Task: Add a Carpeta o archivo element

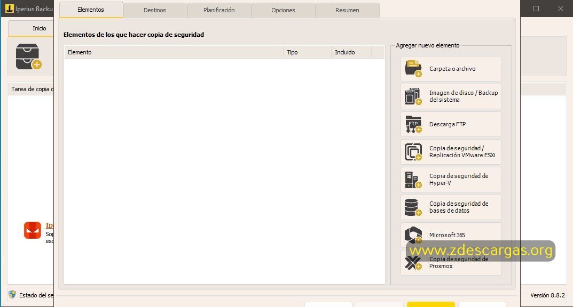Action: 451,69
